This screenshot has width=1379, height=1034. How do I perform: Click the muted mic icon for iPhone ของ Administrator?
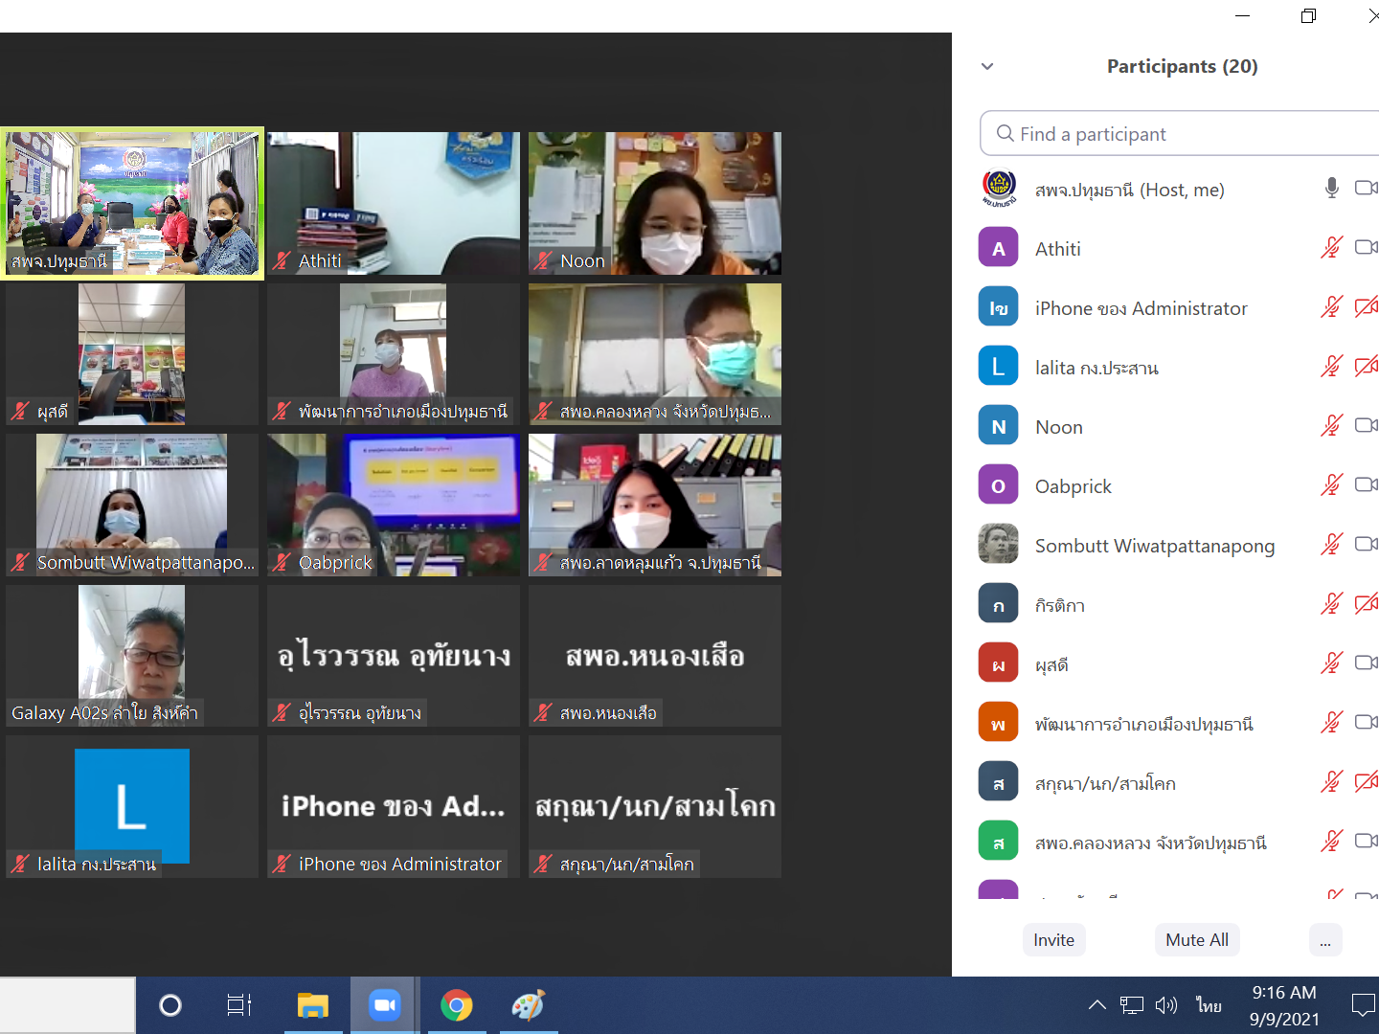1331,307
